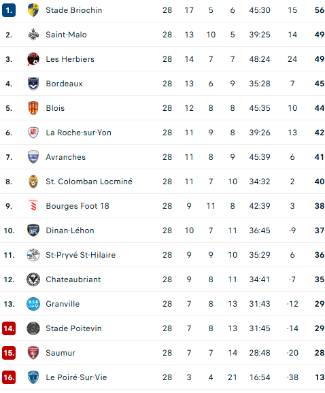Screen dimensions: 325x393
Task: Open the La Roche-sur-Yon team link
Action: (78, 133)
